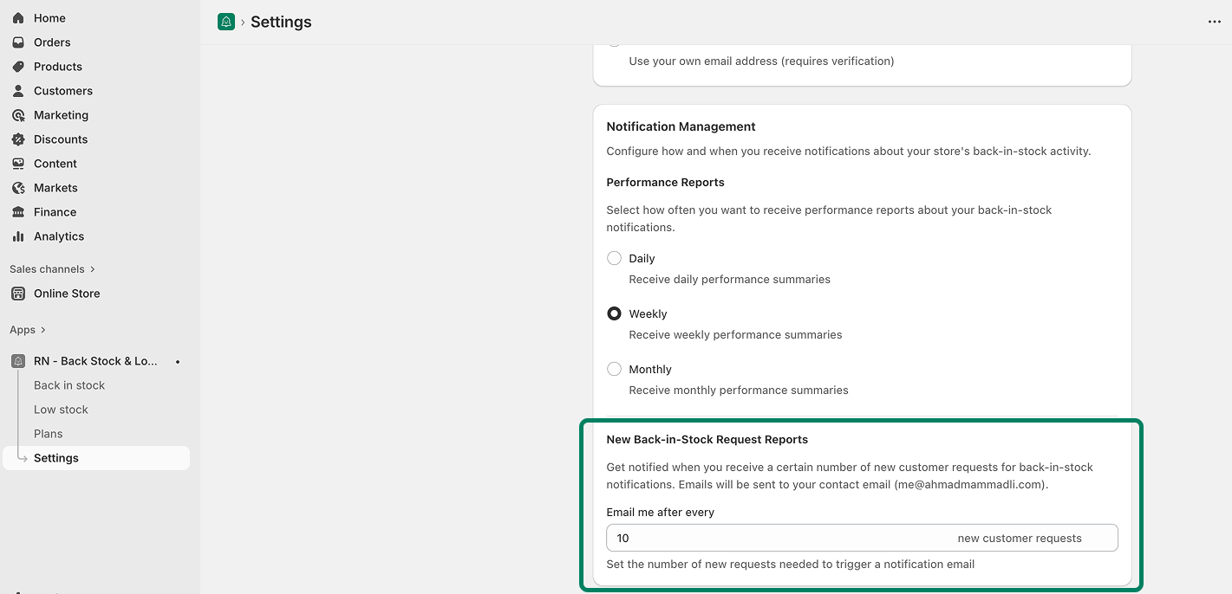Open RN - Back Stock & Low app
The height and width of the screenshot is (594, 1232).
95,361
